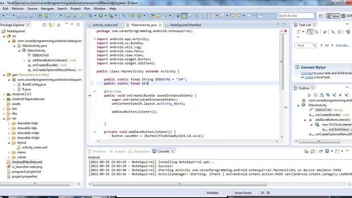
Task: Click Console horizontal scrollbar thumb
Action: pyautogui.click(x=179, y=184)
